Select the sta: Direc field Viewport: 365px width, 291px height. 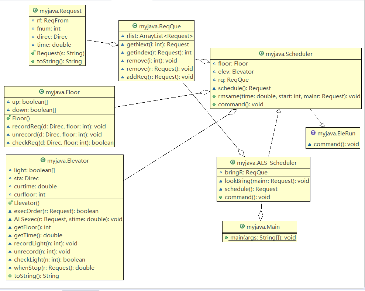(26, 178)
